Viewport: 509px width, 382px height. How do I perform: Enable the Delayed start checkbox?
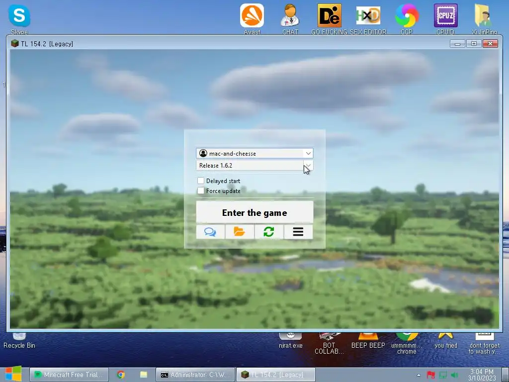point(201,181)
